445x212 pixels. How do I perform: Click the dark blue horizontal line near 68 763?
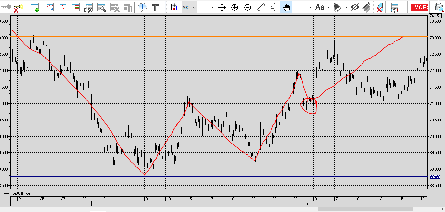219,177
